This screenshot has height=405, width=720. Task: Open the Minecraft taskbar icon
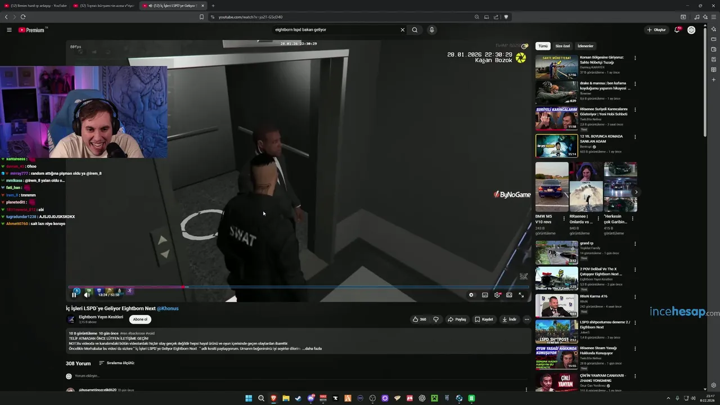(x=434, y=398)
